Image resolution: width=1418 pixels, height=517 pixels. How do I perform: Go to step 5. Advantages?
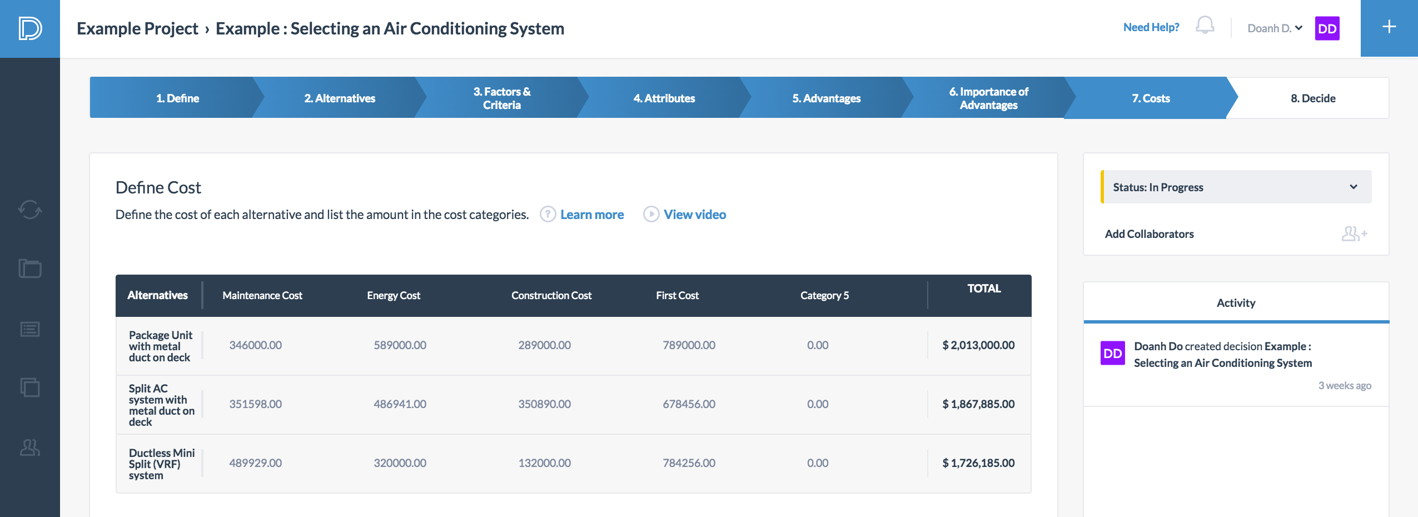827,98
